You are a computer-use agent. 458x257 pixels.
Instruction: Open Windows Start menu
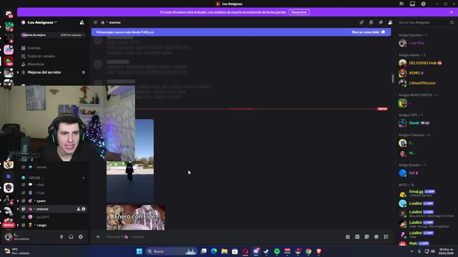[139, 251]
